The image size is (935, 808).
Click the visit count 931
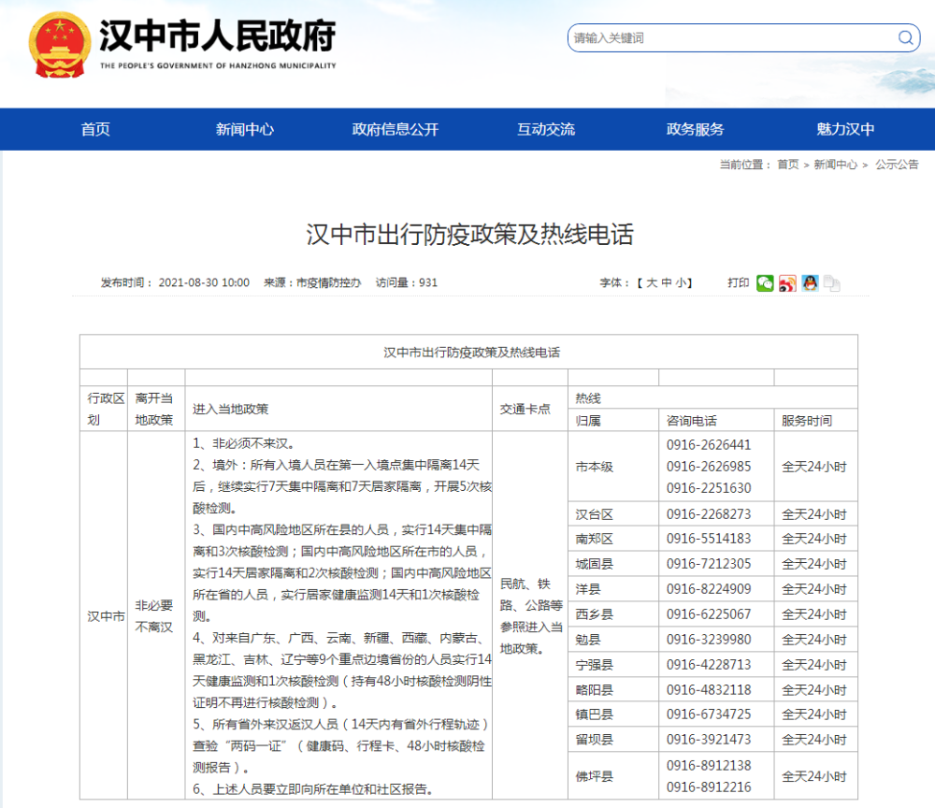(x=428, y=282)
